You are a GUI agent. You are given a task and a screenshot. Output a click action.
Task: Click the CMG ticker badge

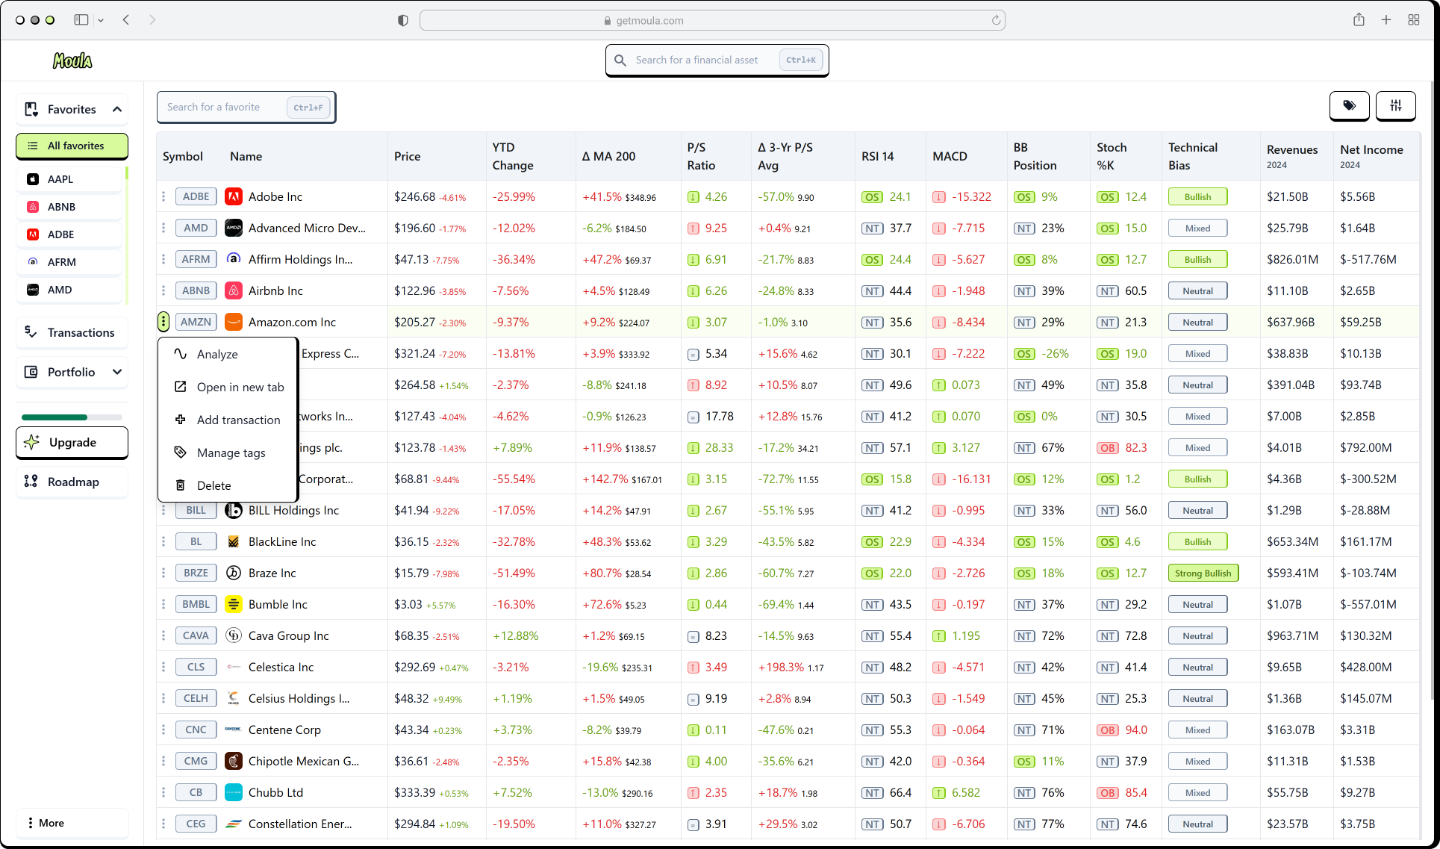click(196, 761)
